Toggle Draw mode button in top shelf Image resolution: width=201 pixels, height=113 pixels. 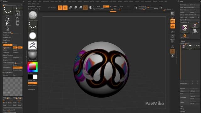pos(65,8)
